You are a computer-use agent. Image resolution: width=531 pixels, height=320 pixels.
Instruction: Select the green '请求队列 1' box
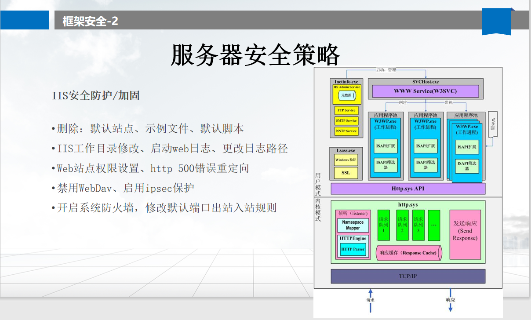[384, 225]
